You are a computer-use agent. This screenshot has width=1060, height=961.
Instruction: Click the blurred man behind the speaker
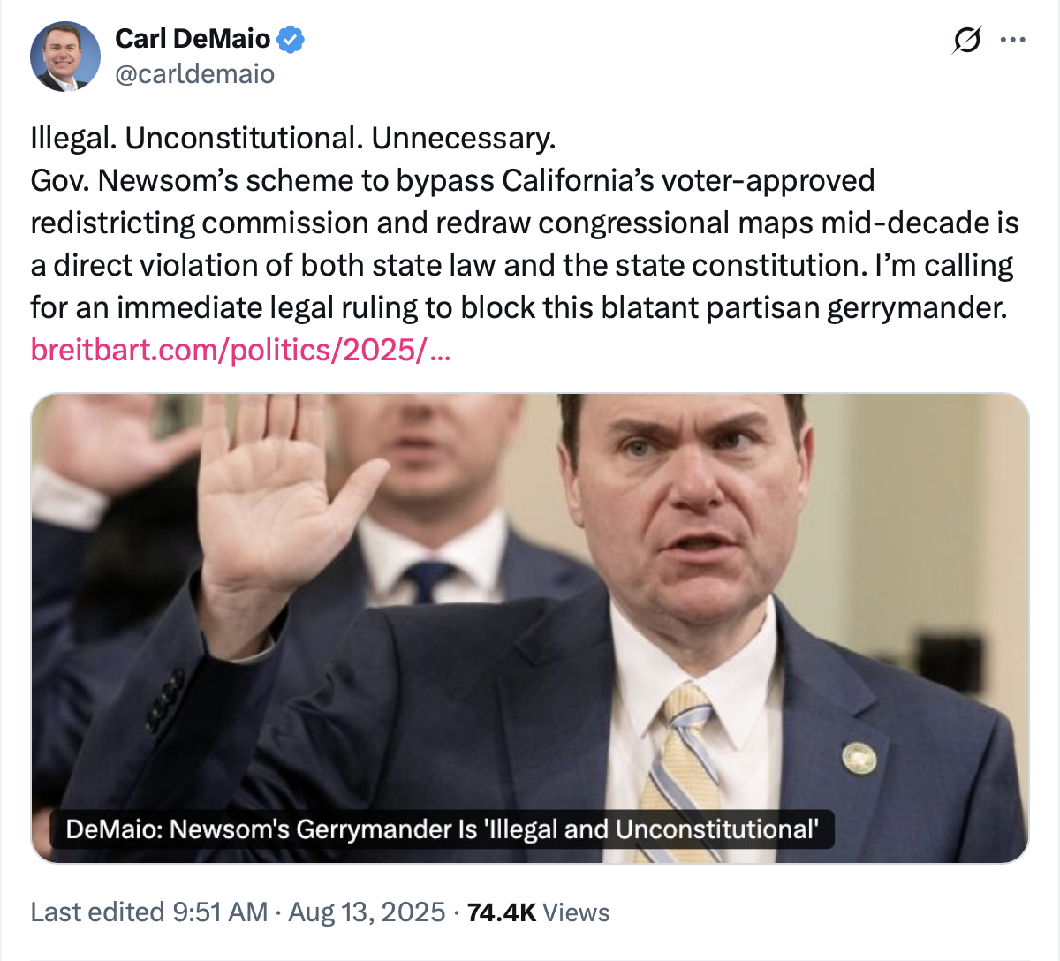442,495
